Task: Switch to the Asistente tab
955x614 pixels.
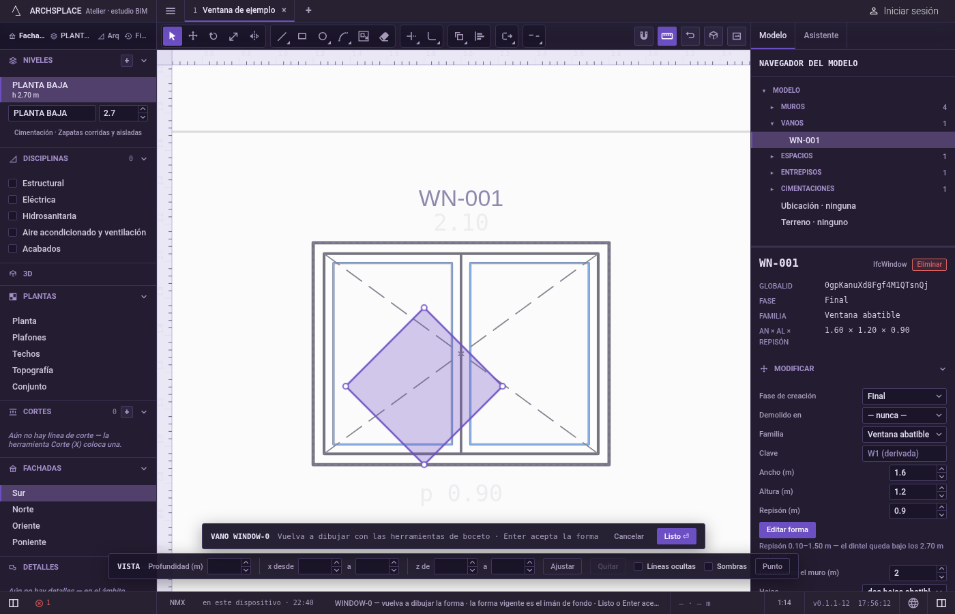Action: [821, 35]
